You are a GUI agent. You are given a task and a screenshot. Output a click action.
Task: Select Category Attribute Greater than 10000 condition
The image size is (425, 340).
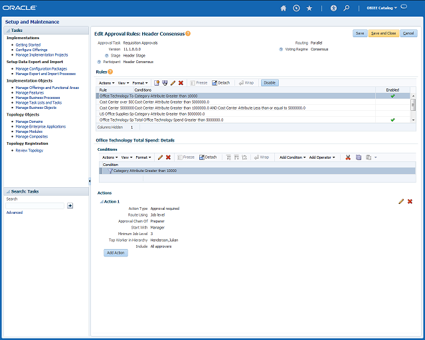[x=257, y=171]
